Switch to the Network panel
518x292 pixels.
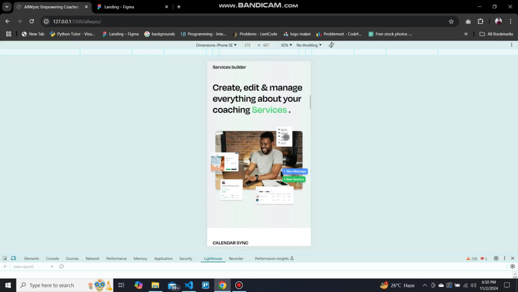93,259
